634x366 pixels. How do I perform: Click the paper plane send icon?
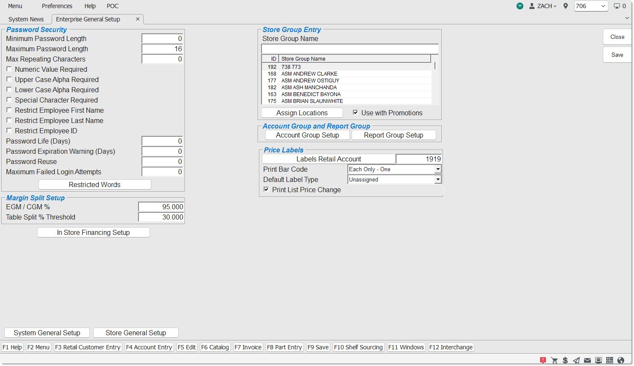coord(576,360)
